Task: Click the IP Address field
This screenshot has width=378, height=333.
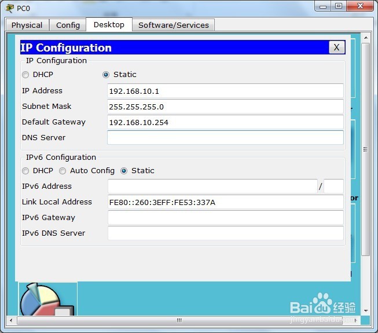Action: point(225,91)
